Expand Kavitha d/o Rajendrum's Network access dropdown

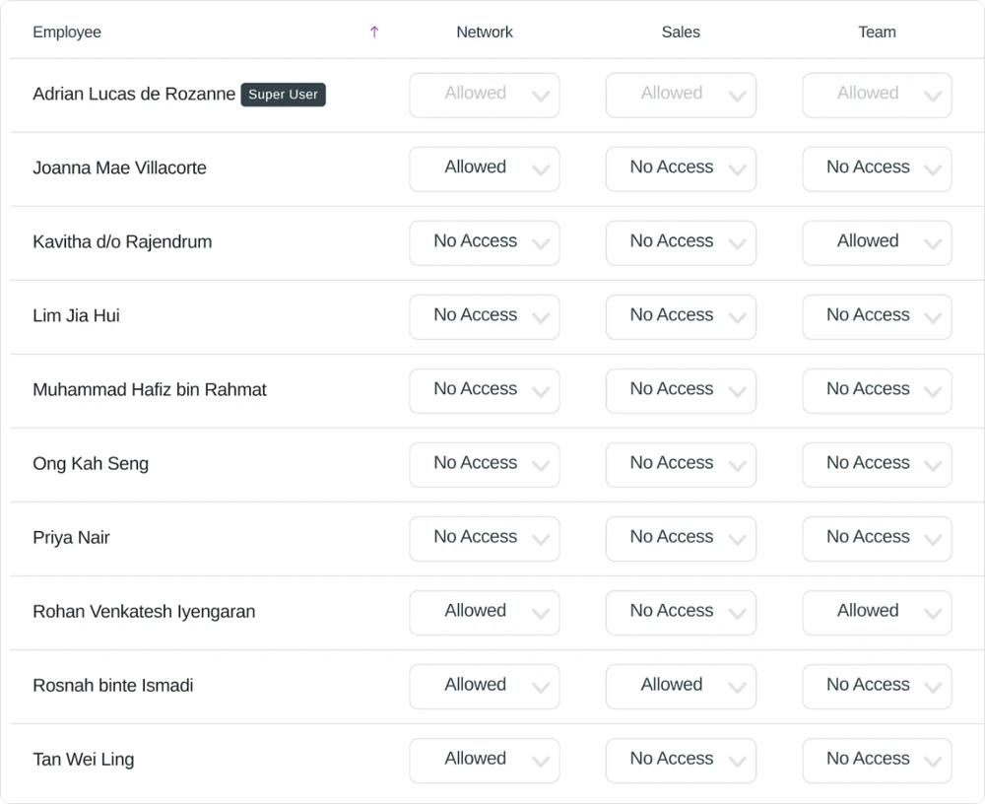[485, 243]
